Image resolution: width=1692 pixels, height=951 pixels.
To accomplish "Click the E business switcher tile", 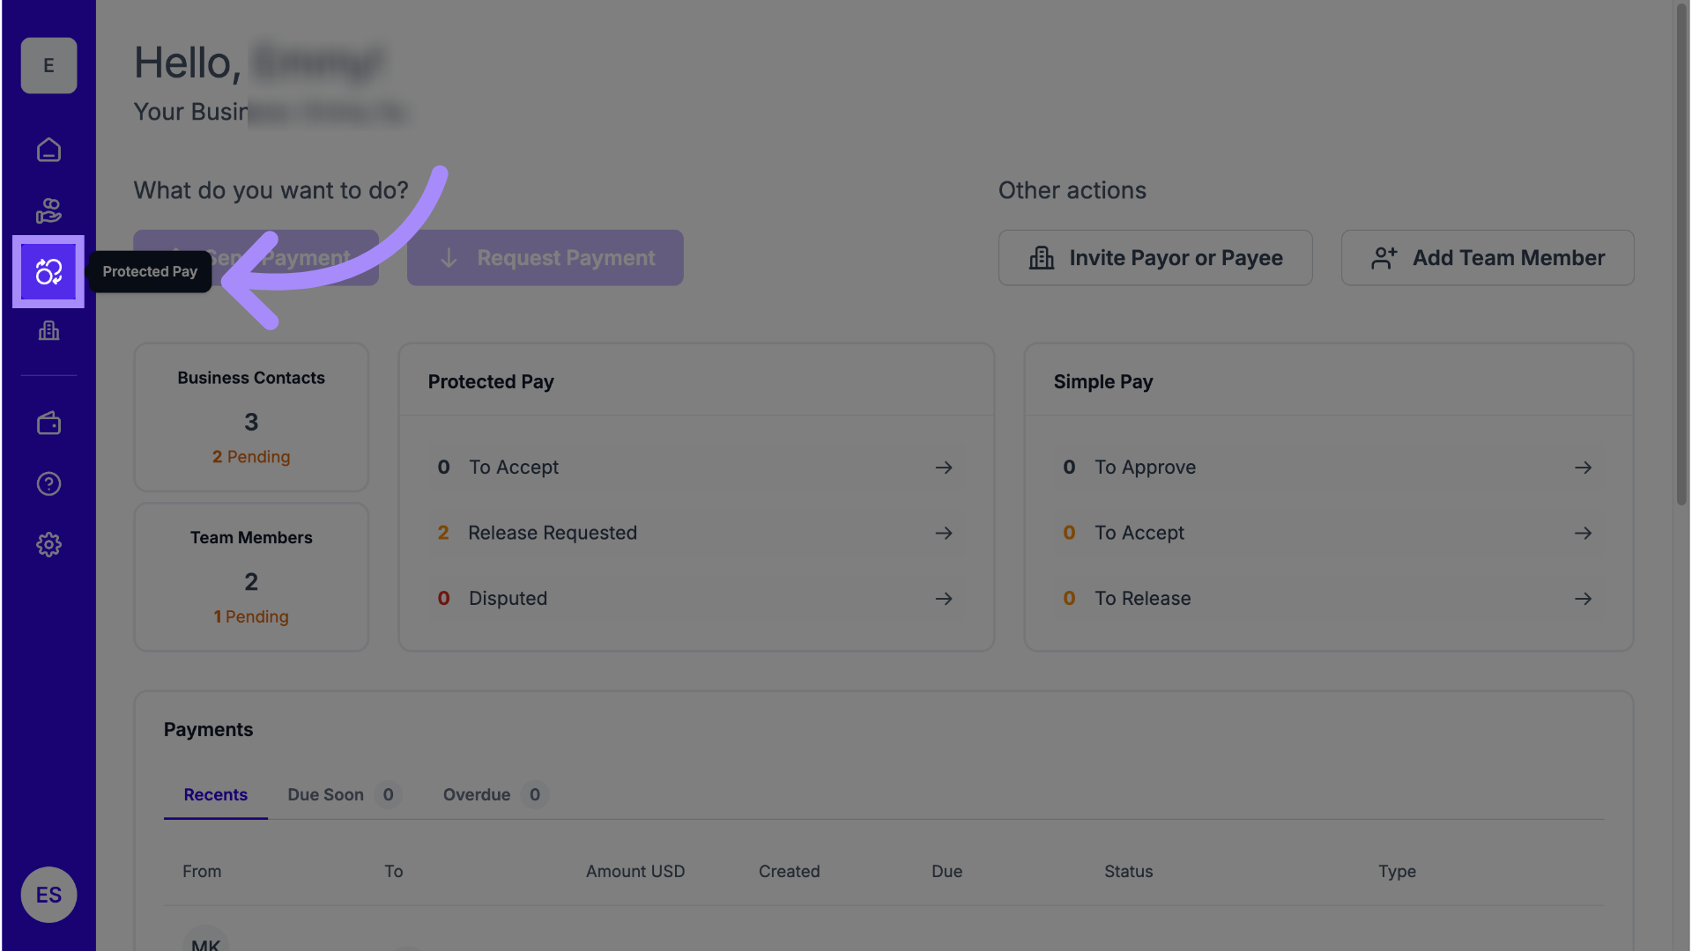I will pyautogui.click(x=48, y=65).
